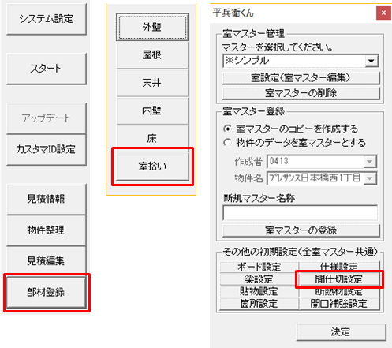Select 室マスターのコピーを作成する radio option

pyautogui.click(x=227, y=129)
